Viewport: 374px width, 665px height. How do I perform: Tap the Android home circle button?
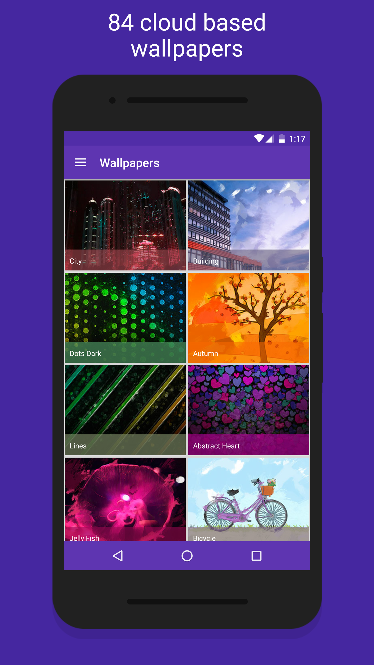[x=187, y=556]
